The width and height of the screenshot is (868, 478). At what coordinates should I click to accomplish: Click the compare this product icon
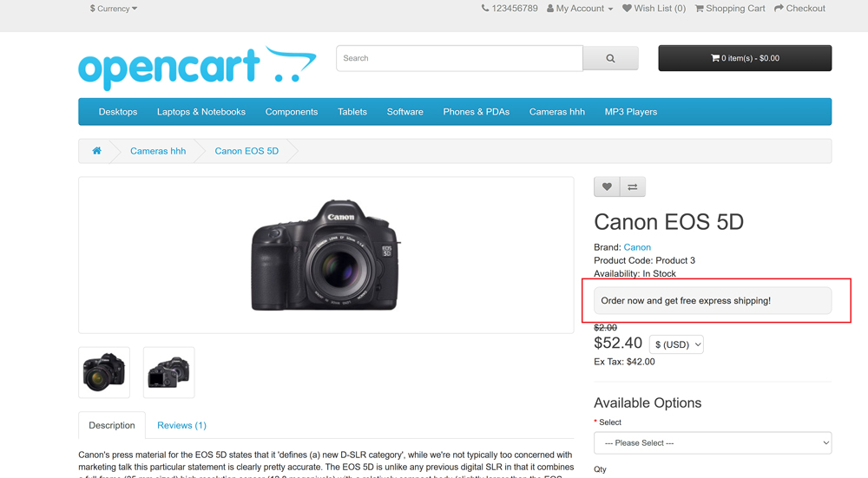(632, 187)
